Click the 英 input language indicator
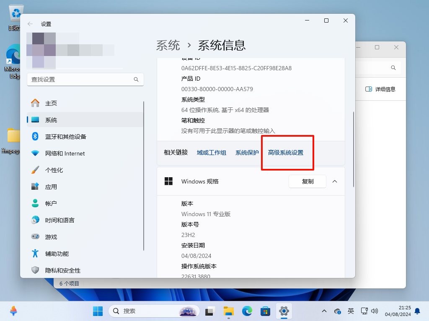Viewport: 429px width, 321px height. [351, 311]
